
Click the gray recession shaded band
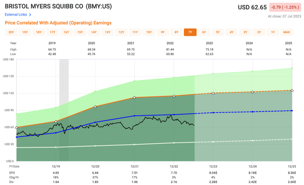[64, 110]
